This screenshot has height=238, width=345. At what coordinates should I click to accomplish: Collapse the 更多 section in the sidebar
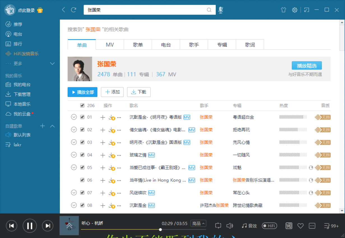point(52,63)
